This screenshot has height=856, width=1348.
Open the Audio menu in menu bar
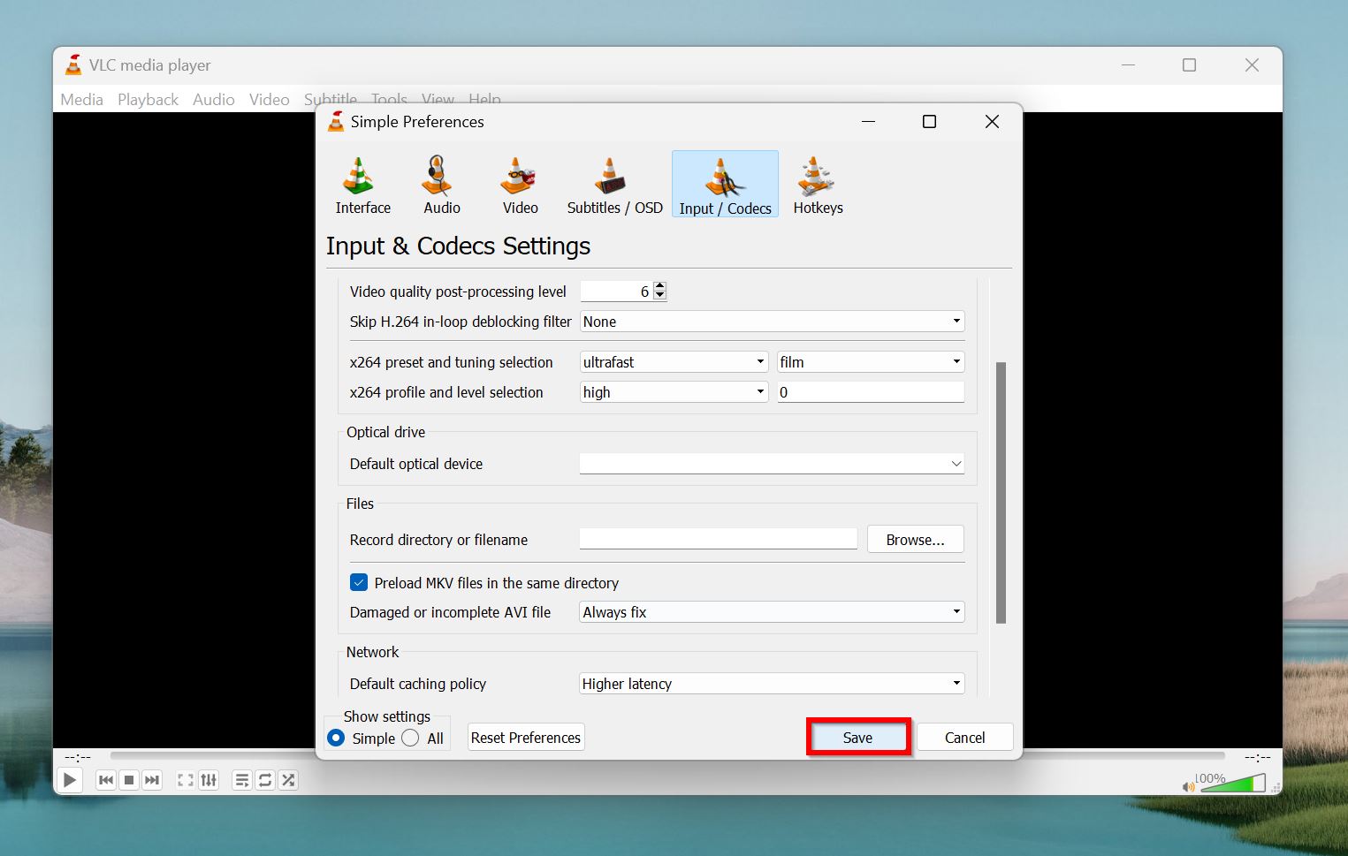tap(214, 100)
